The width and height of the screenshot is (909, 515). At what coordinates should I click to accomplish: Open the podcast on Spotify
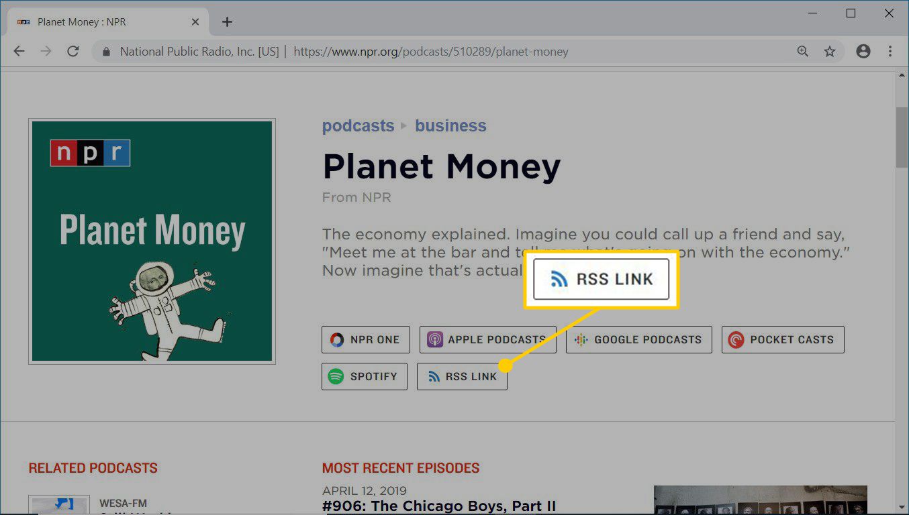click(x=364, y=376)
